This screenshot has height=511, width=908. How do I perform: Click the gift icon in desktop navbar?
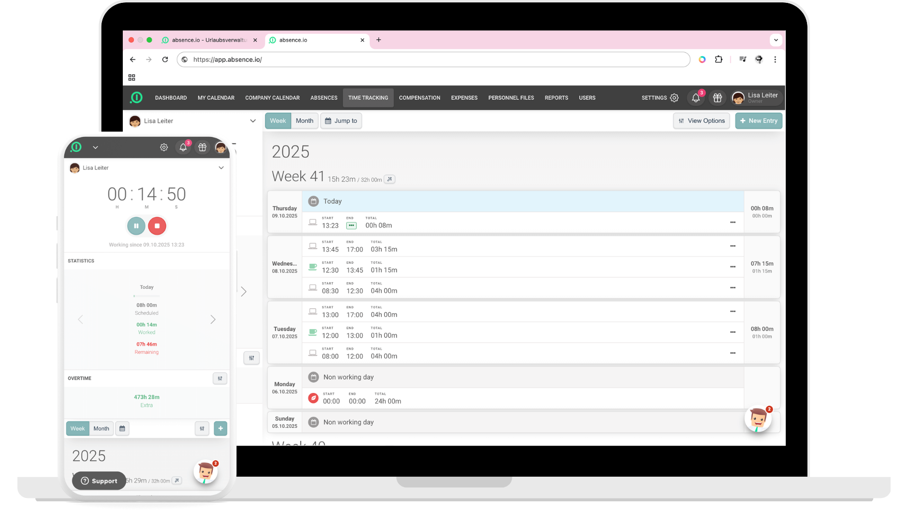coord(717,98)
